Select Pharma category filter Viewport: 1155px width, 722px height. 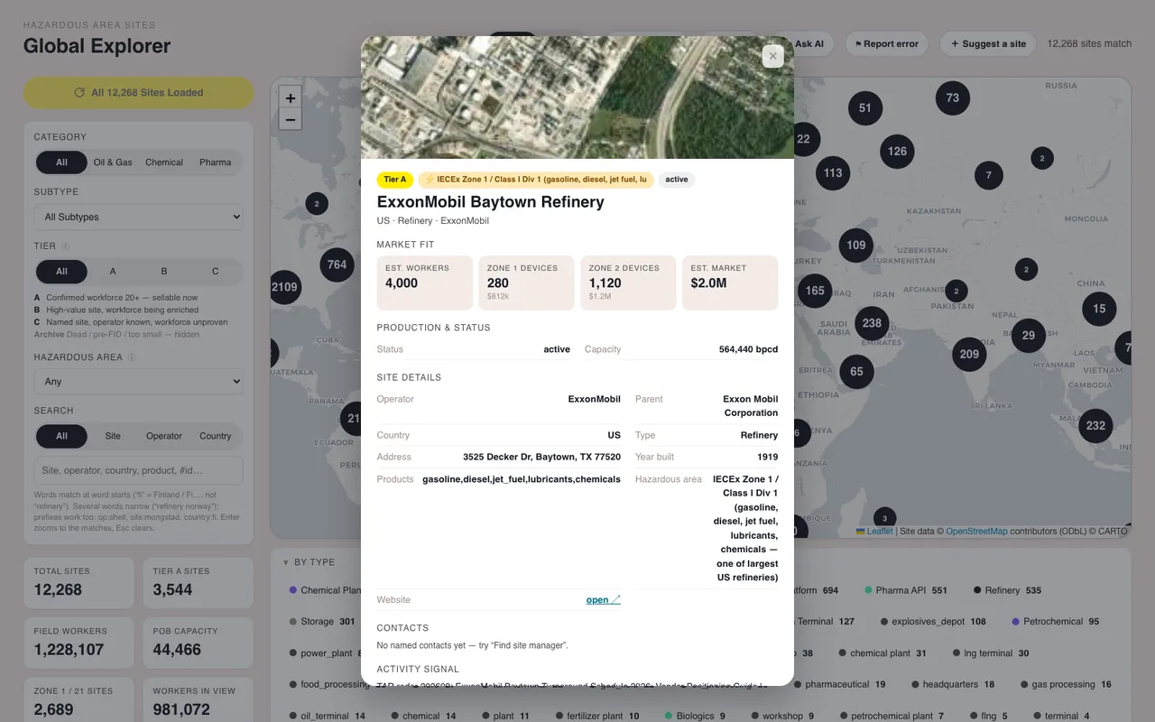pos(216,162)
